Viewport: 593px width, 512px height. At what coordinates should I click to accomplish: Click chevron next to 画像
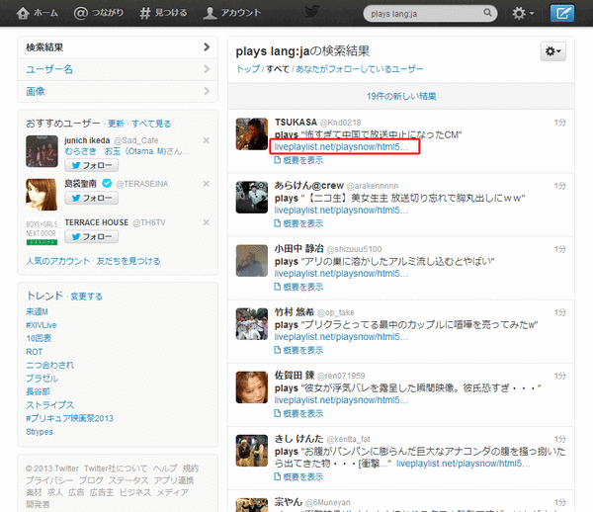coord(207,91)
